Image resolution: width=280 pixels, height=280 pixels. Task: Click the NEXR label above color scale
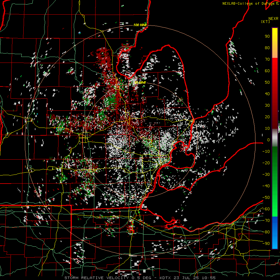pos(273,19)
